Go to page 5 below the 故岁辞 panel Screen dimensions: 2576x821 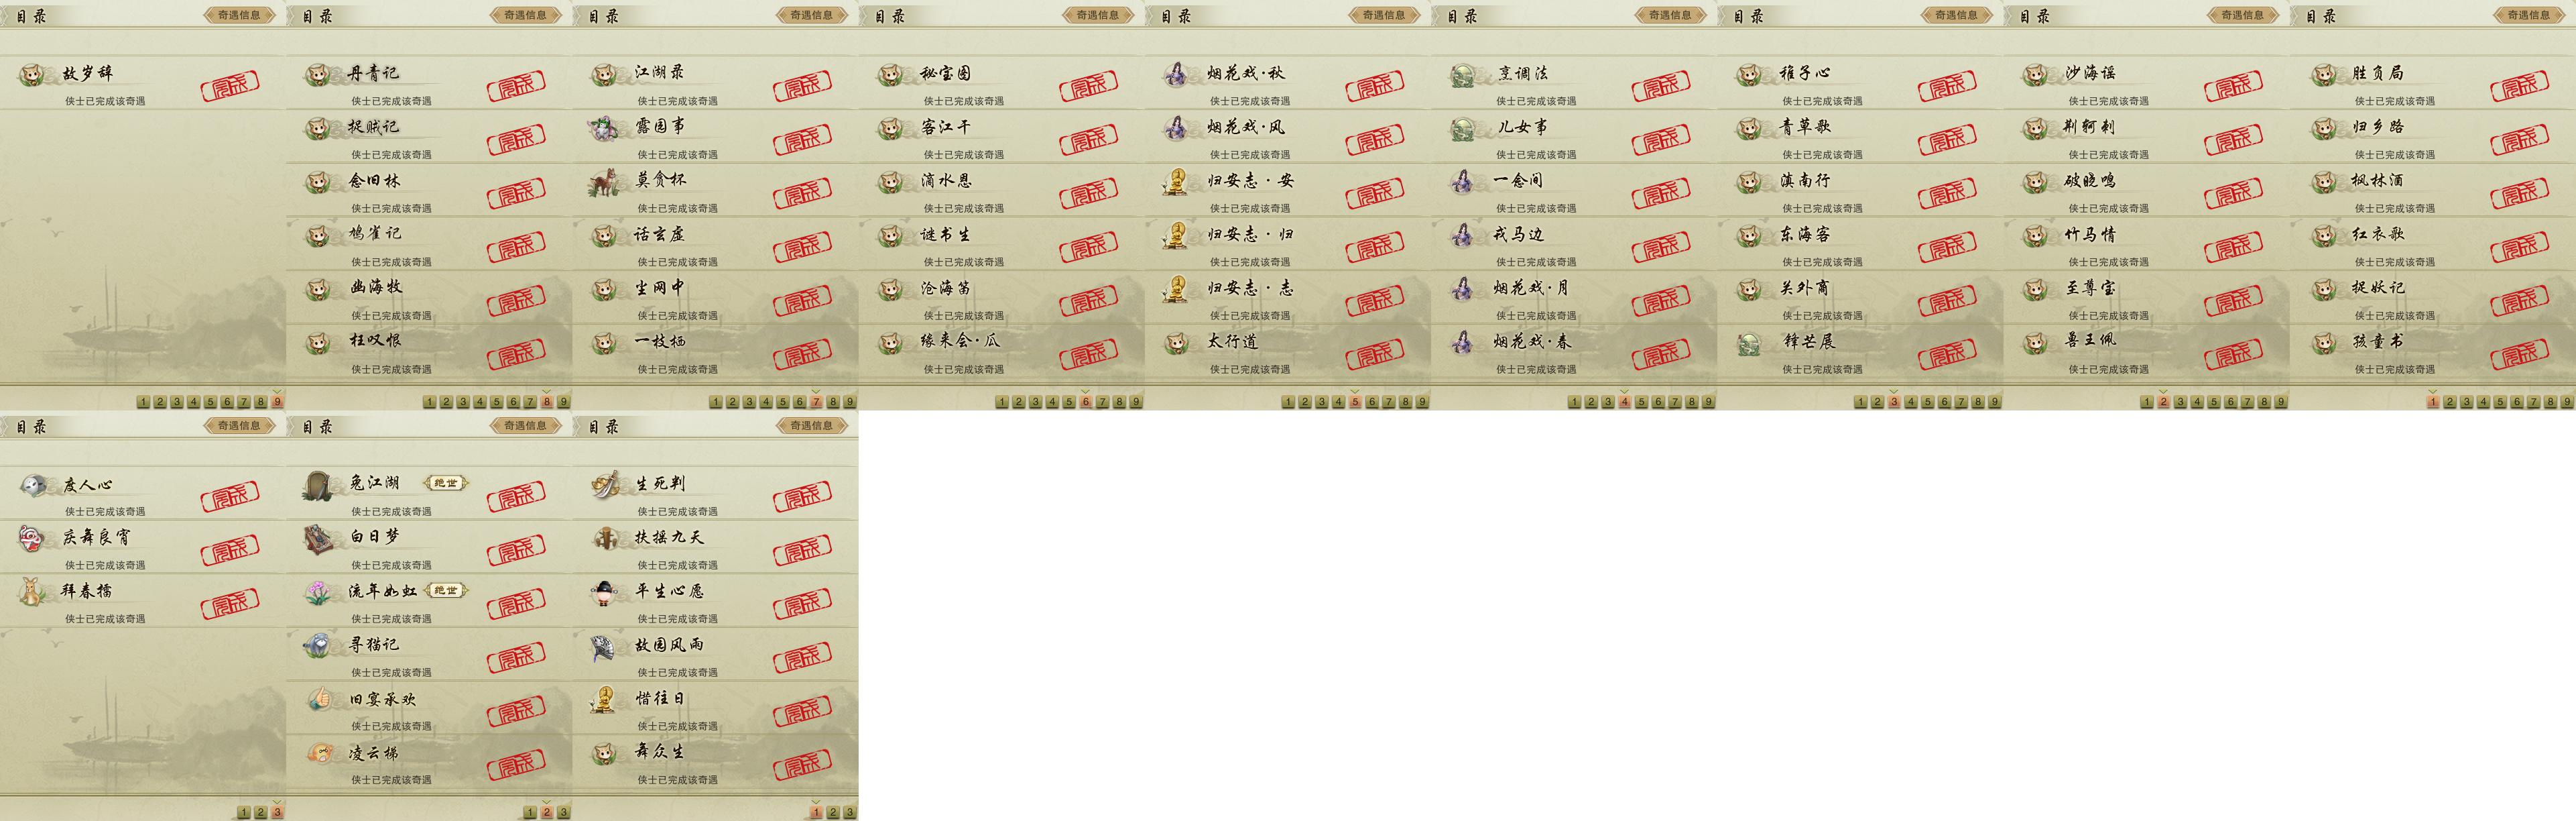[210, 402]
